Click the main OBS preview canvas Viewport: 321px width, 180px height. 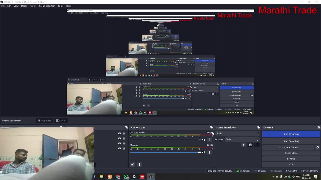pyautogui.click(x=160, y=62)
